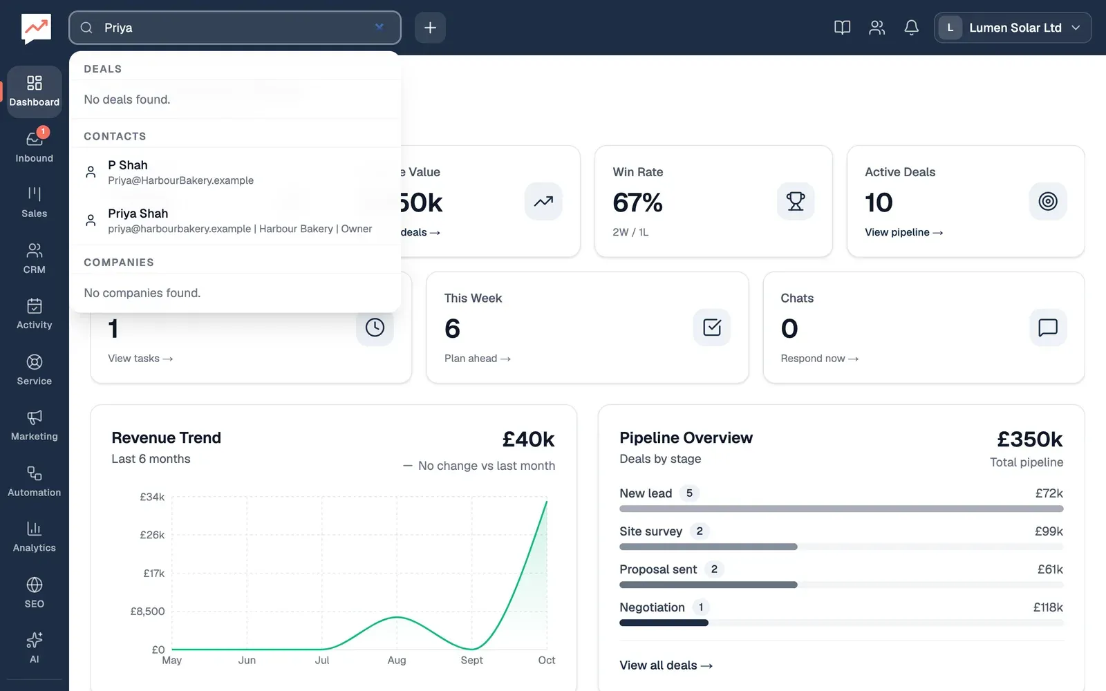Click the £350k total pipeline value
Screen dimensions: 1106x691
pyautogui.click(x=1030, y=439)
